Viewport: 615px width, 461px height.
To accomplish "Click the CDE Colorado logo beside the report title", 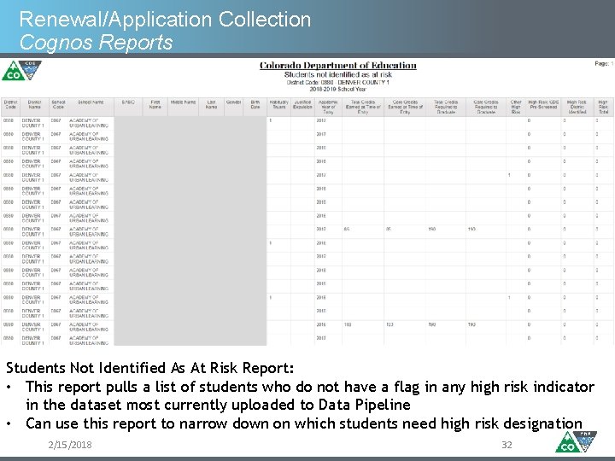I will [21, 70].
